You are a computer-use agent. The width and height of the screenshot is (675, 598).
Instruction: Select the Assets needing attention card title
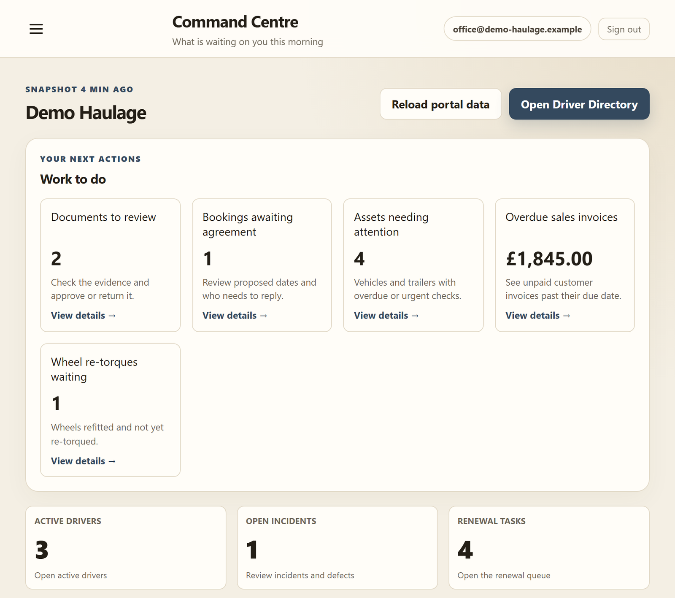(391, 225)
